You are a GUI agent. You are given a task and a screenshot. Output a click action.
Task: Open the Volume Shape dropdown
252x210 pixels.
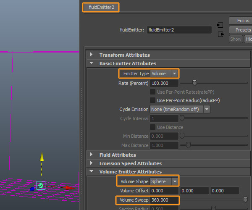pos(164,181)
